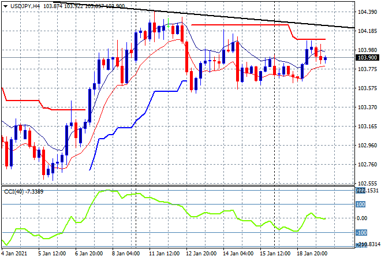The width and height of the screenshot is (381, 260).
Task: Click the 12 Jan 20:00 time label
Action: click(201, 253)
